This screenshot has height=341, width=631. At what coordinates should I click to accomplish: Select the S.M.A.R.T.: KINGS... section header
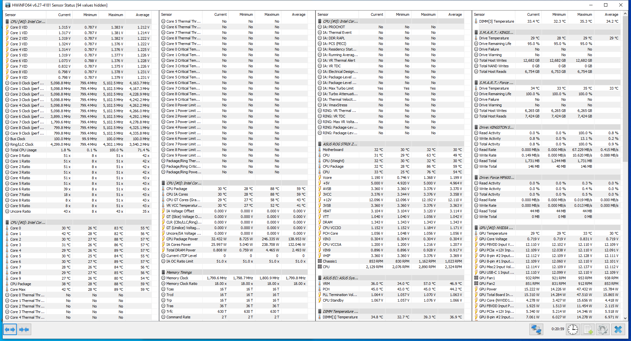click(x=547, y=32)
